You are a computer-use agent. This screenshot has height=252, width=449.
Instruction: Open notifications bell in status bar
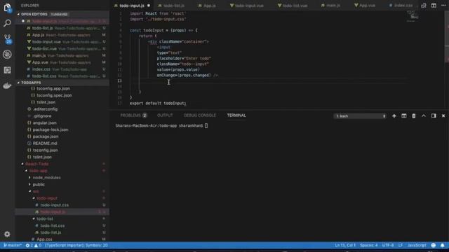coord(443,245)
